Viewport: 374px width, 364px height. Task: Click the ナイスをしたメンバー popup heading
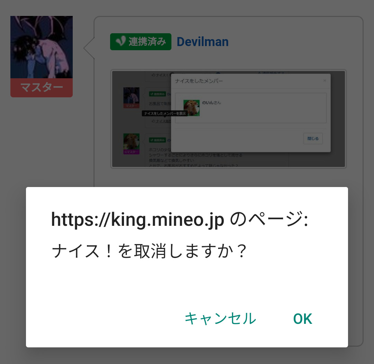click(x=199, y=81)
